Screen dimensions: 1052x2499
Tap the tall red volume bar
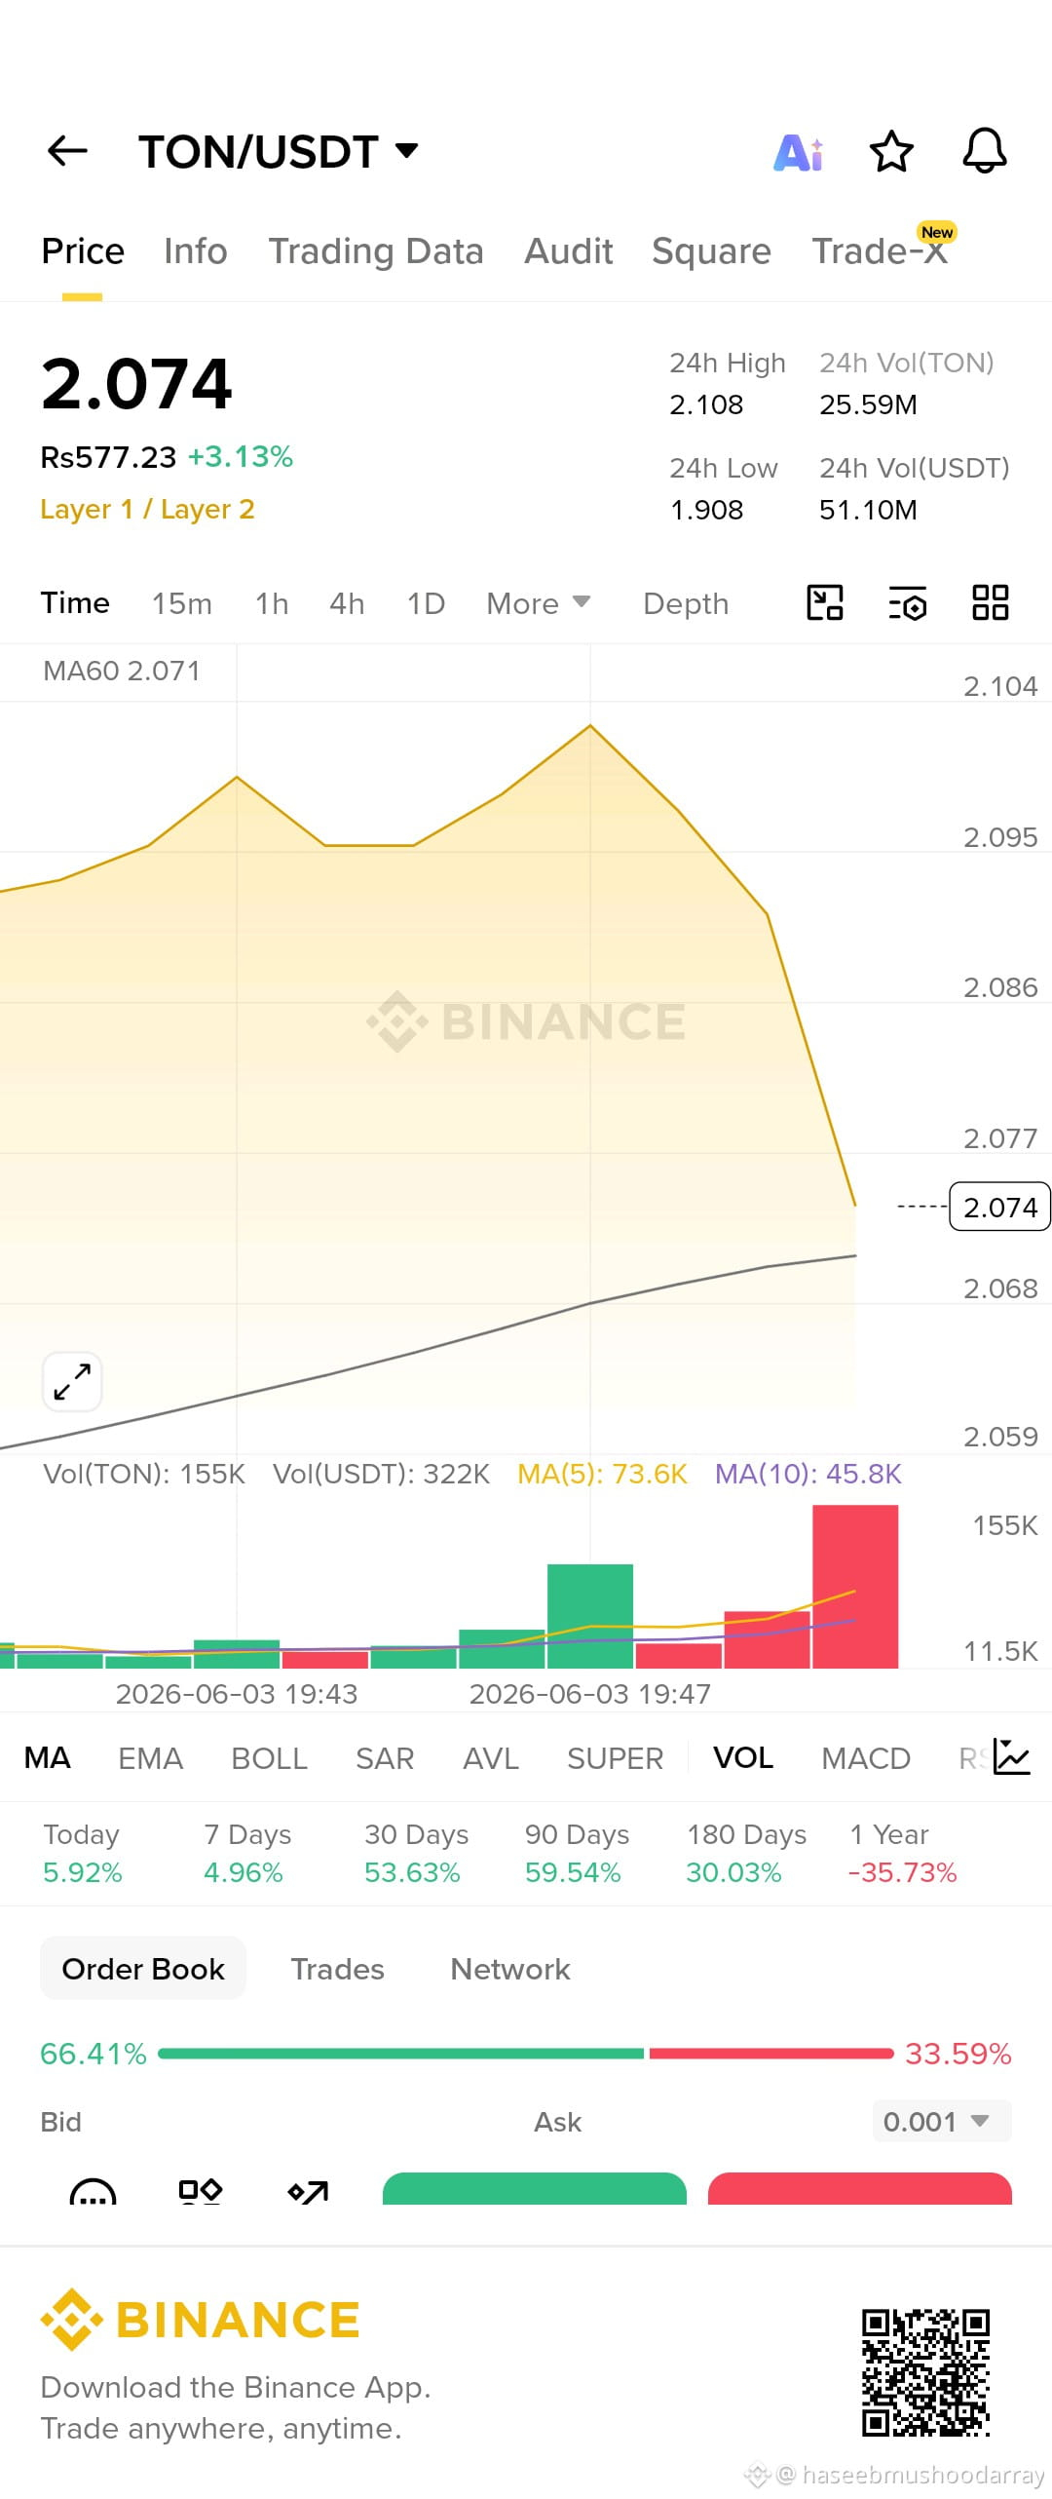coord(855,1587)
